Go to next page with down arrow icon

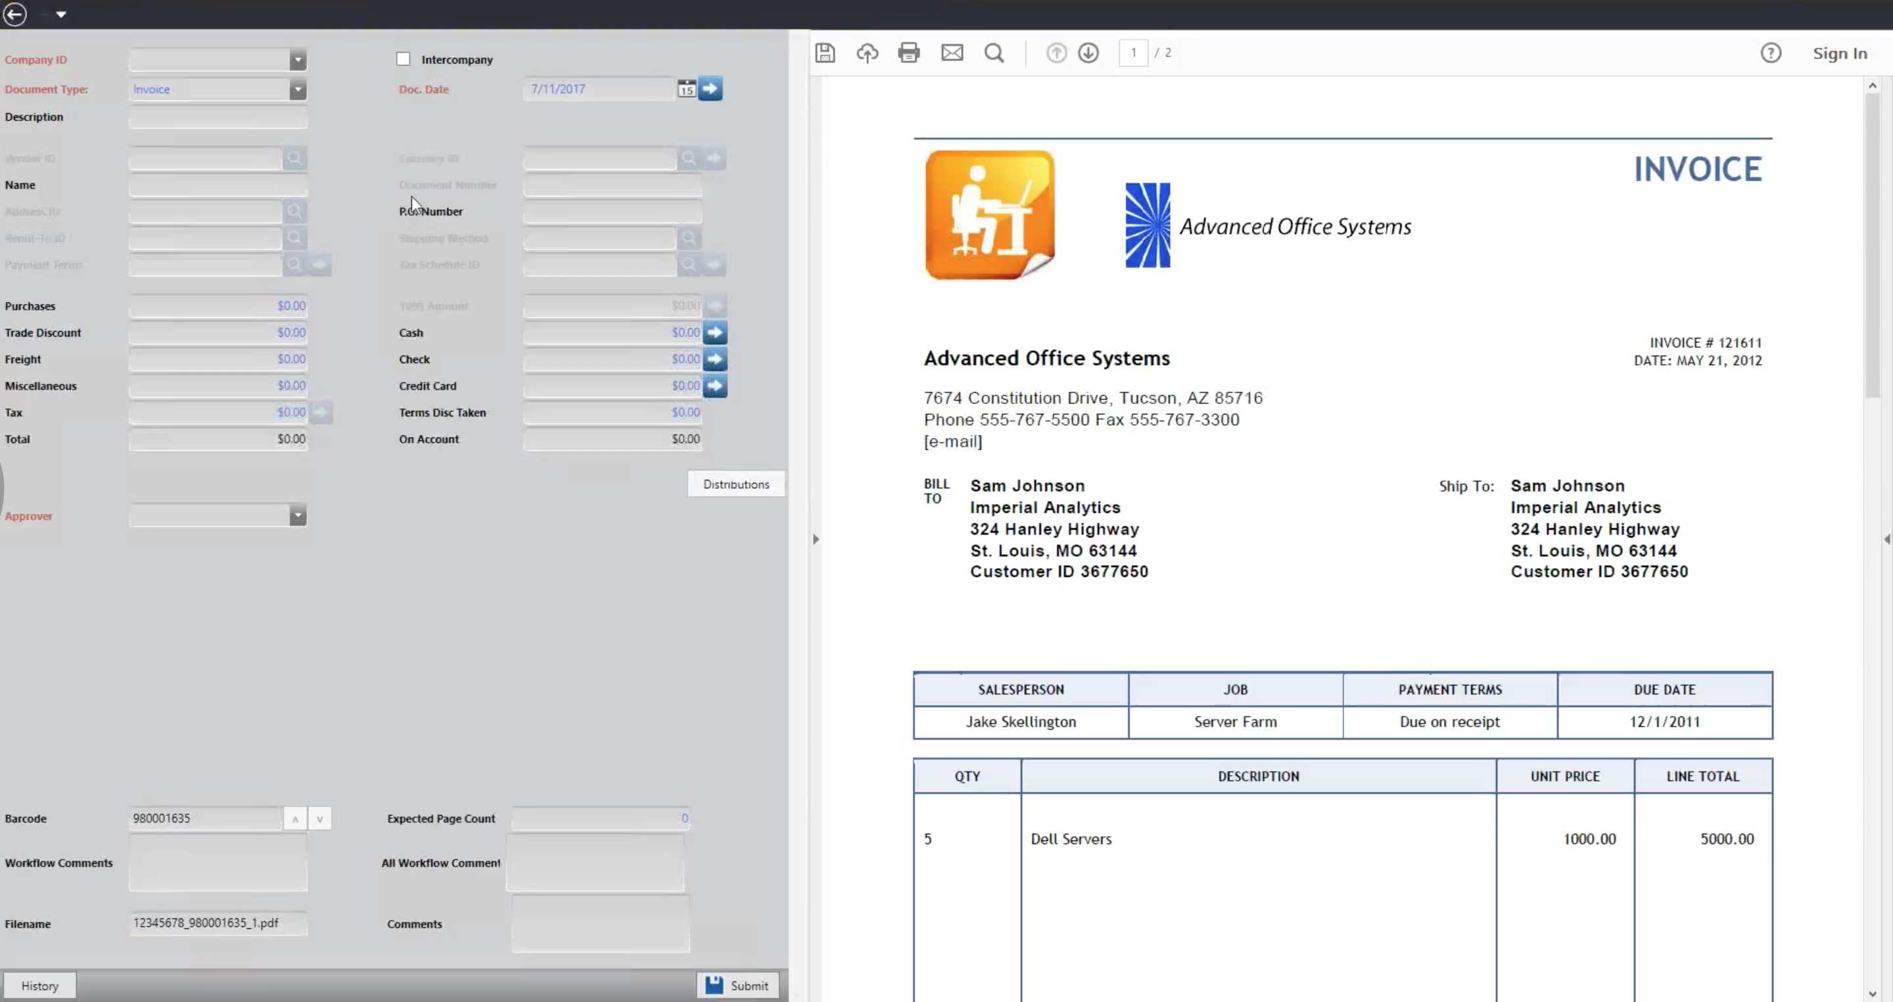1088,53
